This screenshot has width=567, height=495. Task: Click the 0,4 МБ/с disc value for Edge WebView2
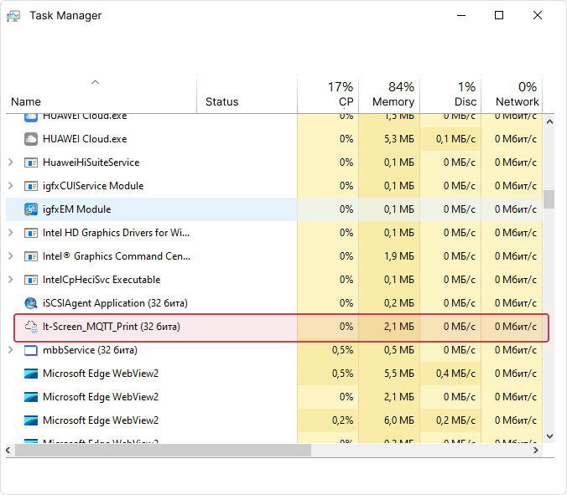455,374
